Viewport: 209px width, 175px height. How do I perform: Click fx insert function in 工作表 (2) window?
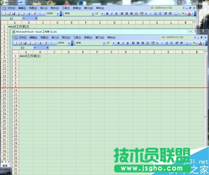tap(36, 18)
